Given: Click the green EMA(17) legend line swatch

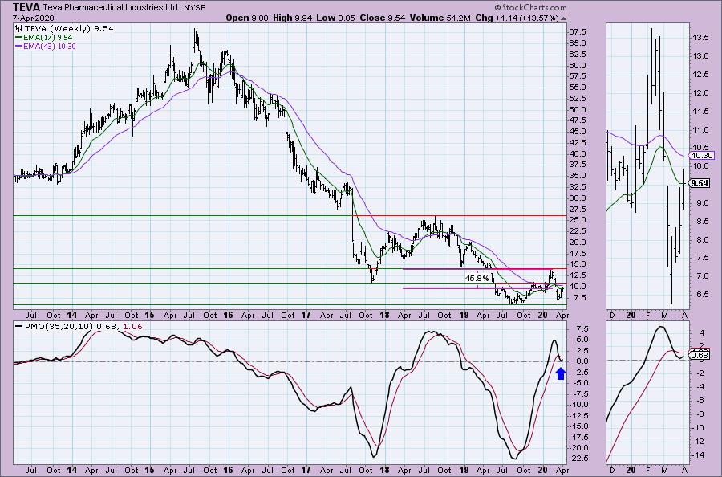Looking at the screenshot, I should (20, 37).
